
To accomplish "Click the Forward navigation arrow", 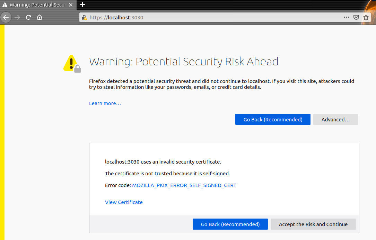I will pos(17,17).
